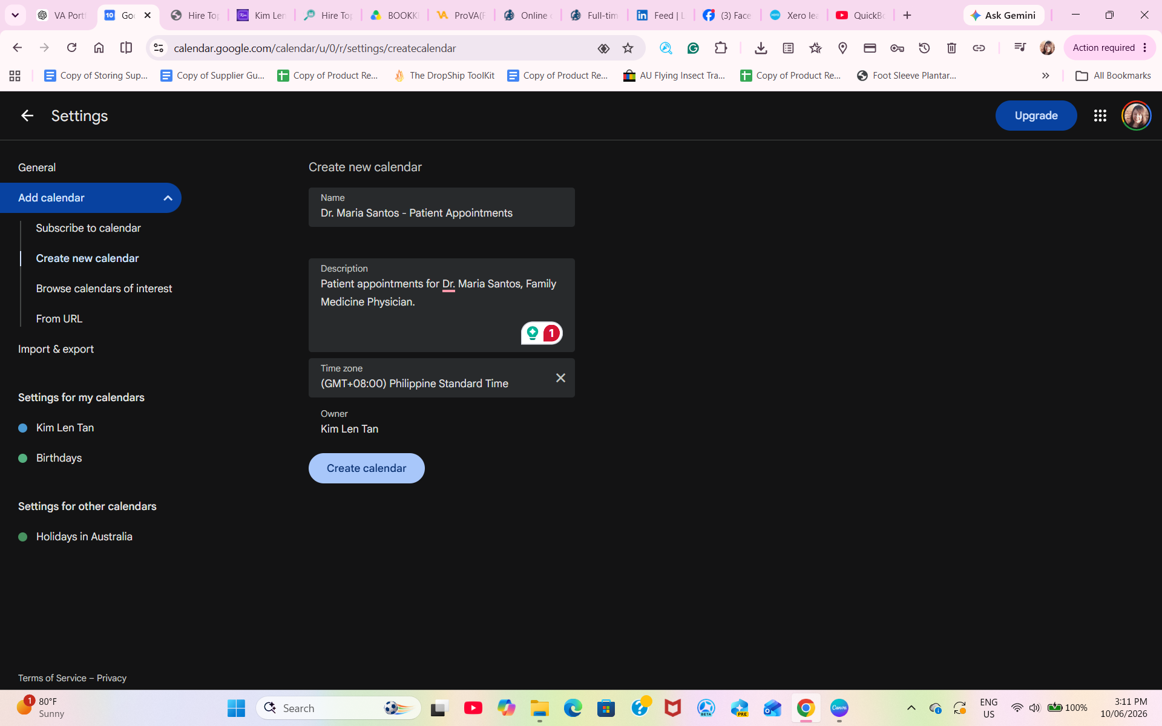Screen dimensions: 1162x726
Task: Click the calendar Name input field
Action: pos(442,207)
